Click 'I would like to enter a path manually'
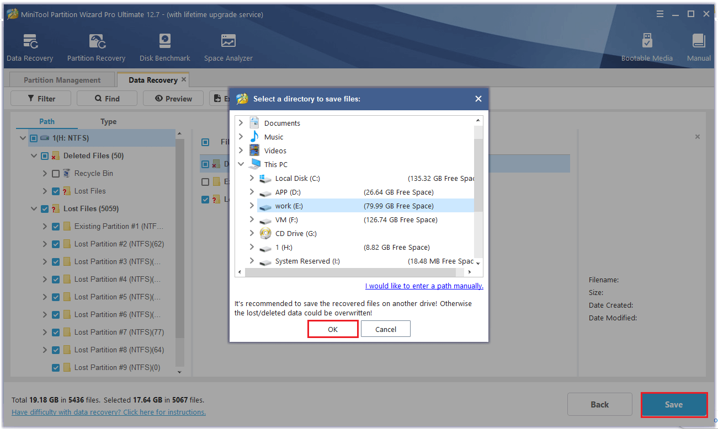 424,286
